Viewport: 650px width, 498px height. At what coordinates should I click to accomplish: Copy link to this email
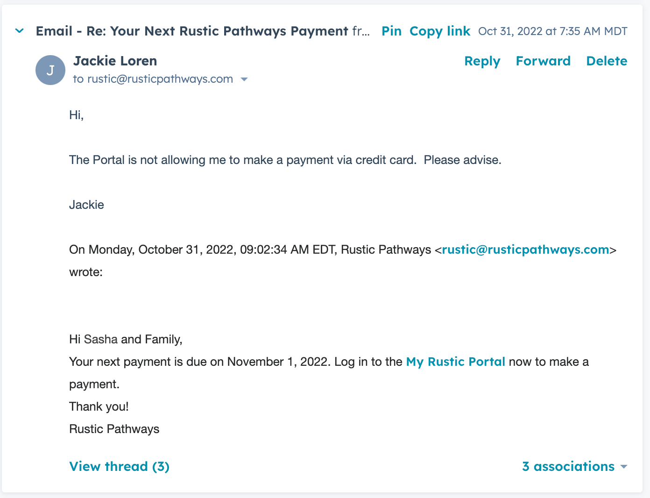pyautogui.click(x=439, y=31)
